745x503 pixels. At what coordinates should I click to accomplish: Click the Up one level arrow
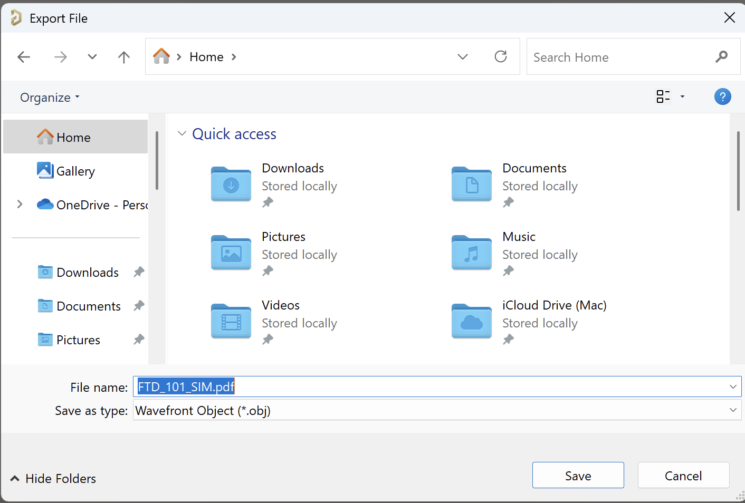[123, 57]
